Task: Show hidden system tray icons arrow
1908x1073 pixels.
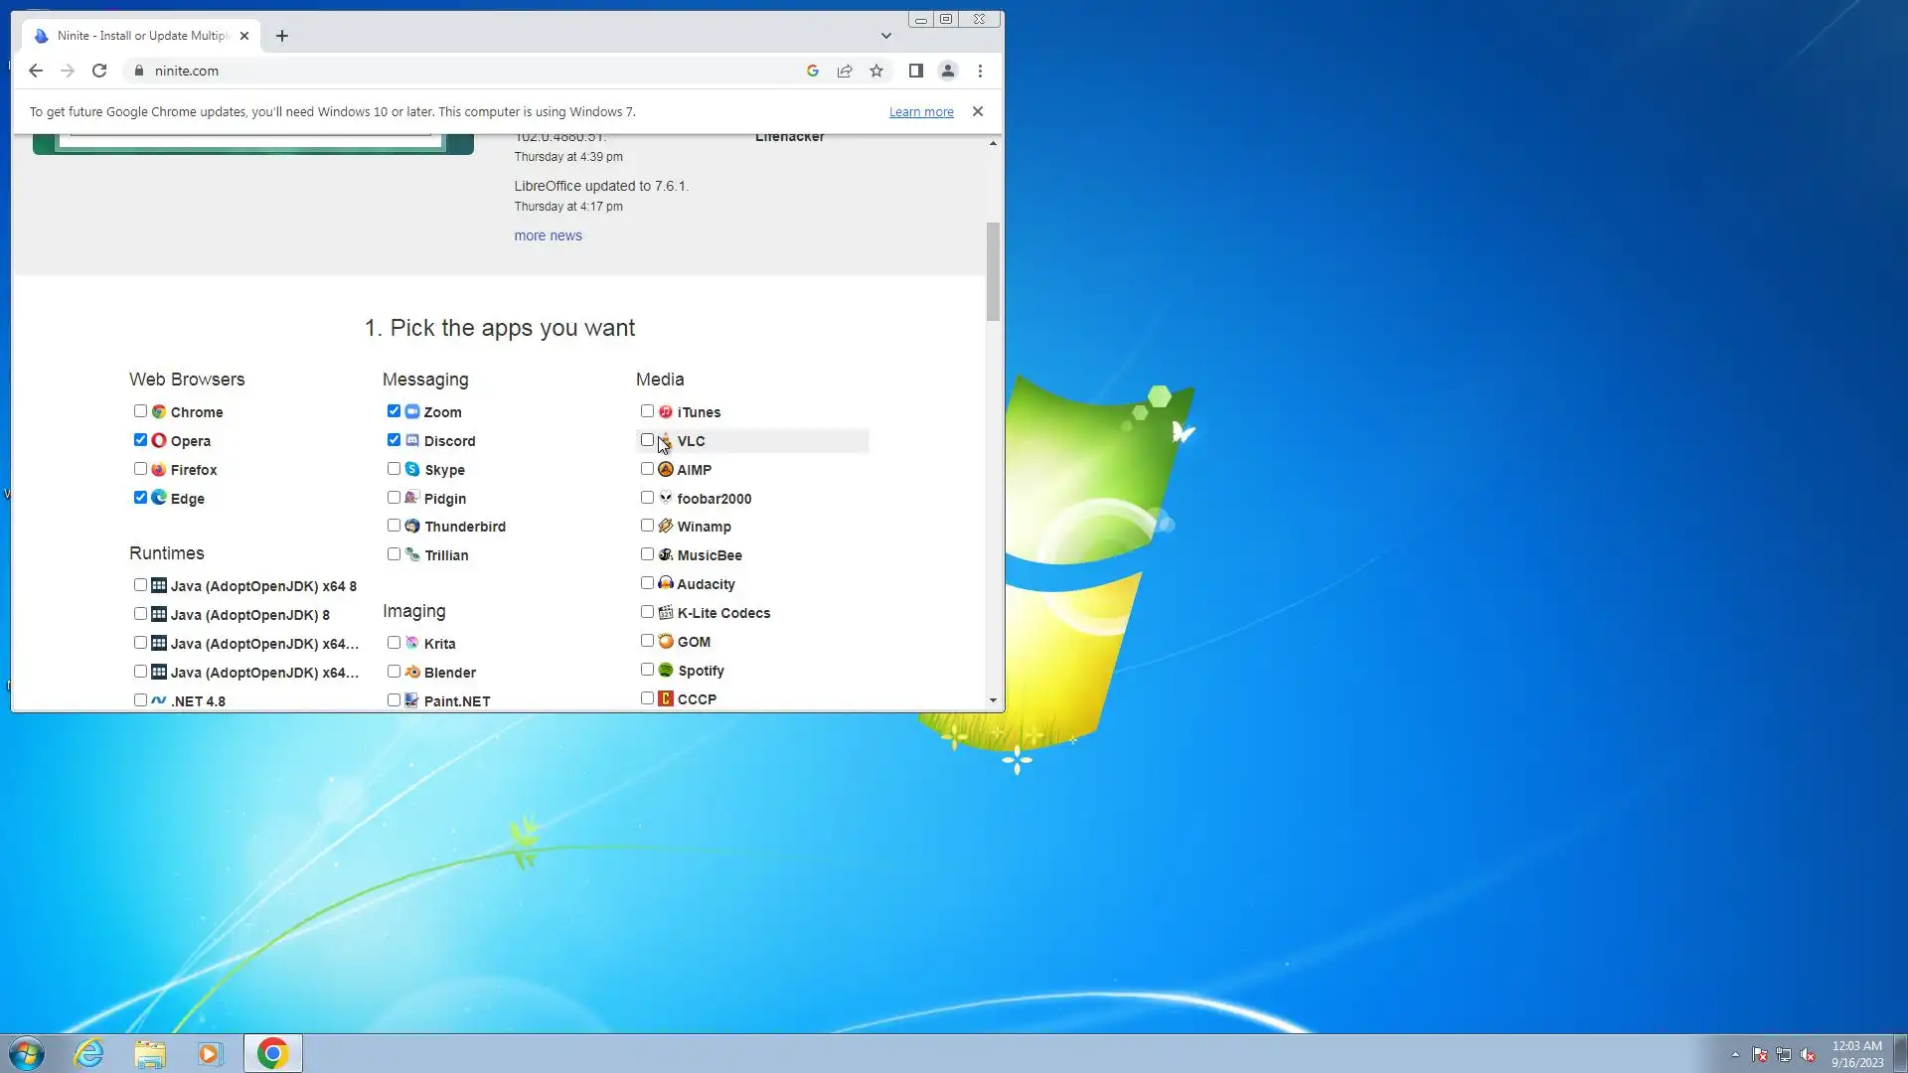Action: click(1735, 1054)
